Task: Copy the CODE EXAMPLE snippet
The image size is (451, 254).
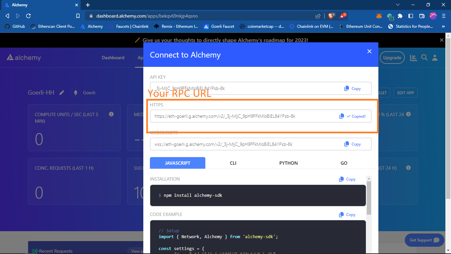Action: (347, 215)
